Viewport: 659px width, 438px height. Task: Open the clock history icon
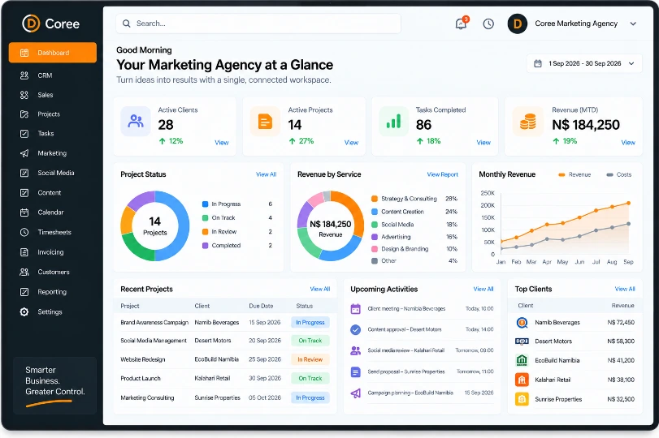point(488,24)
